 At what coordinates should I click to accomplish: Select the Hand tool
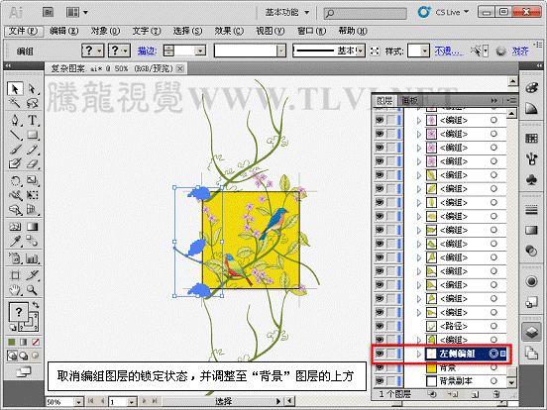15,289
